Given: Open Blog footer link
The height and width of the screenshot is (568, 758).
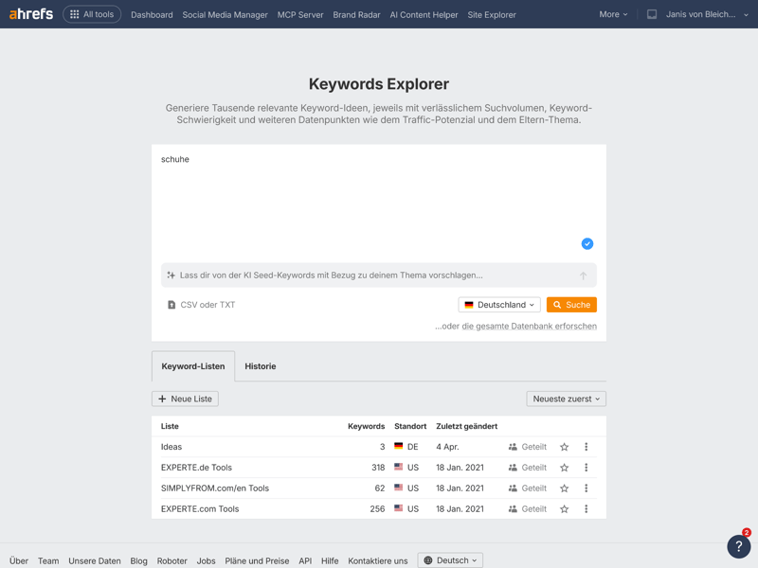Looking at the screenshot, I should click(138, 560).
